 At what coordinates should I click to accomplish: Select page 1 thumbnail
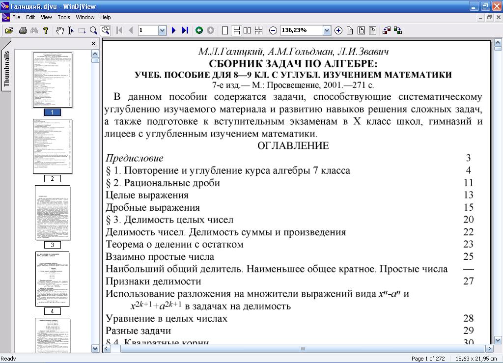pos(52,80)
